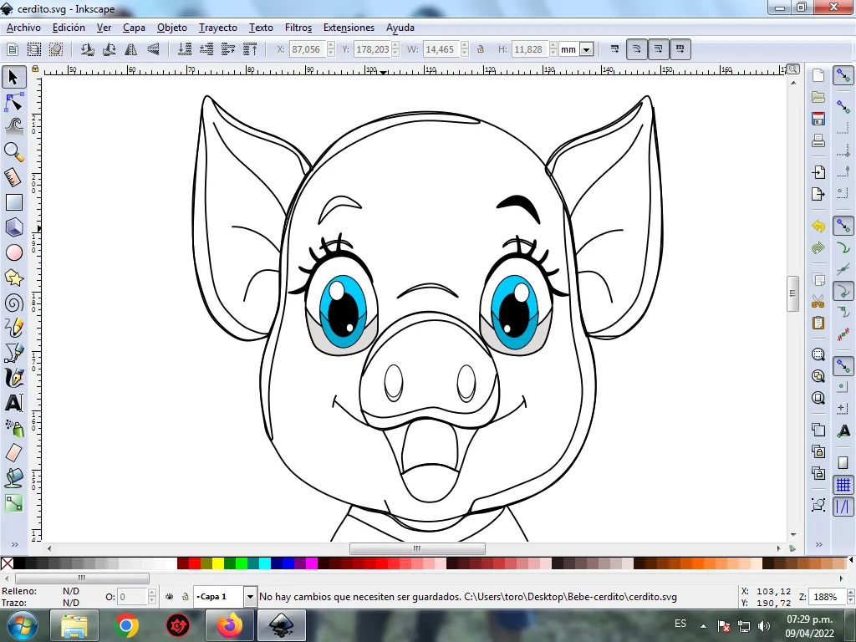
Task: Click the Y coordinate input field
Action: pos(372,49)
